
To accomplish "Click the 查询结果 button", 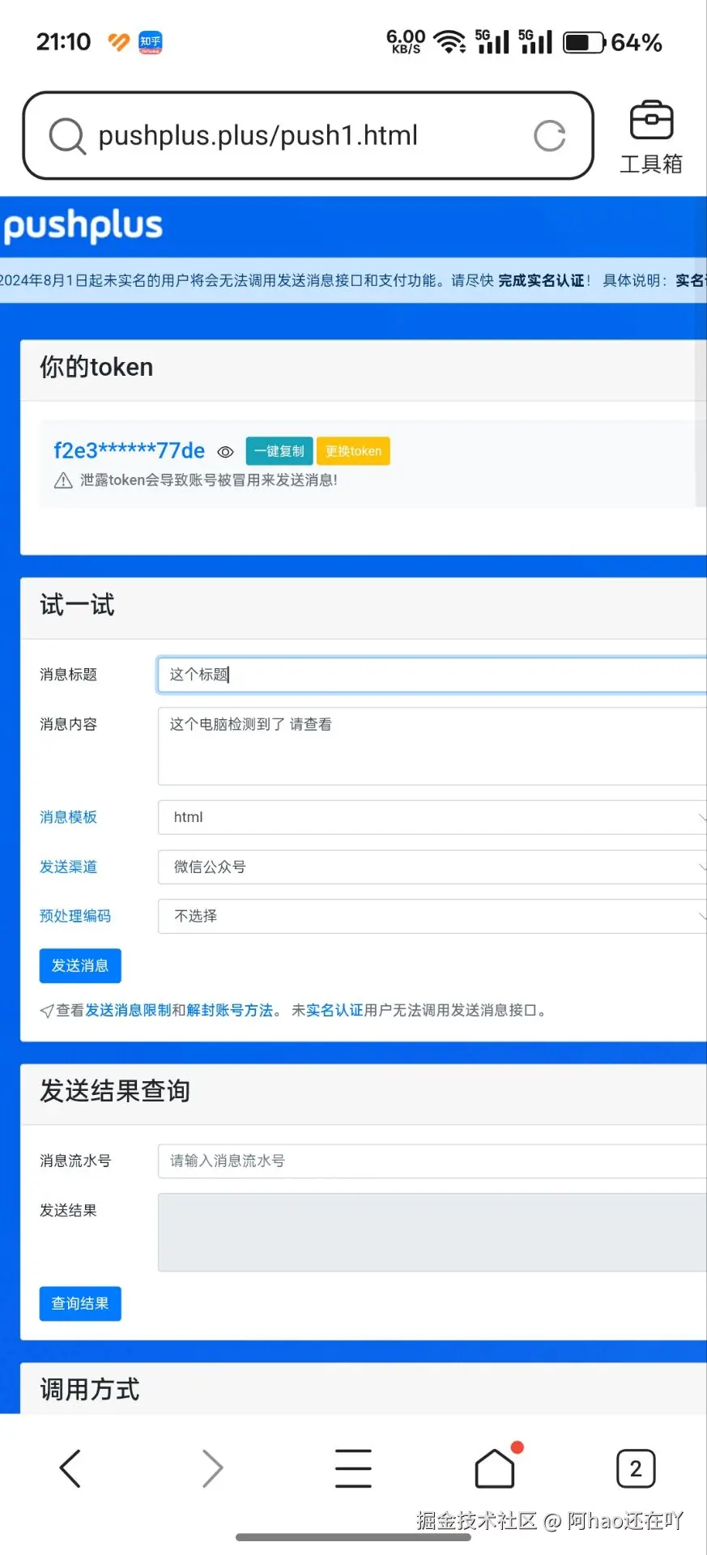I will tap(80, 1303).
